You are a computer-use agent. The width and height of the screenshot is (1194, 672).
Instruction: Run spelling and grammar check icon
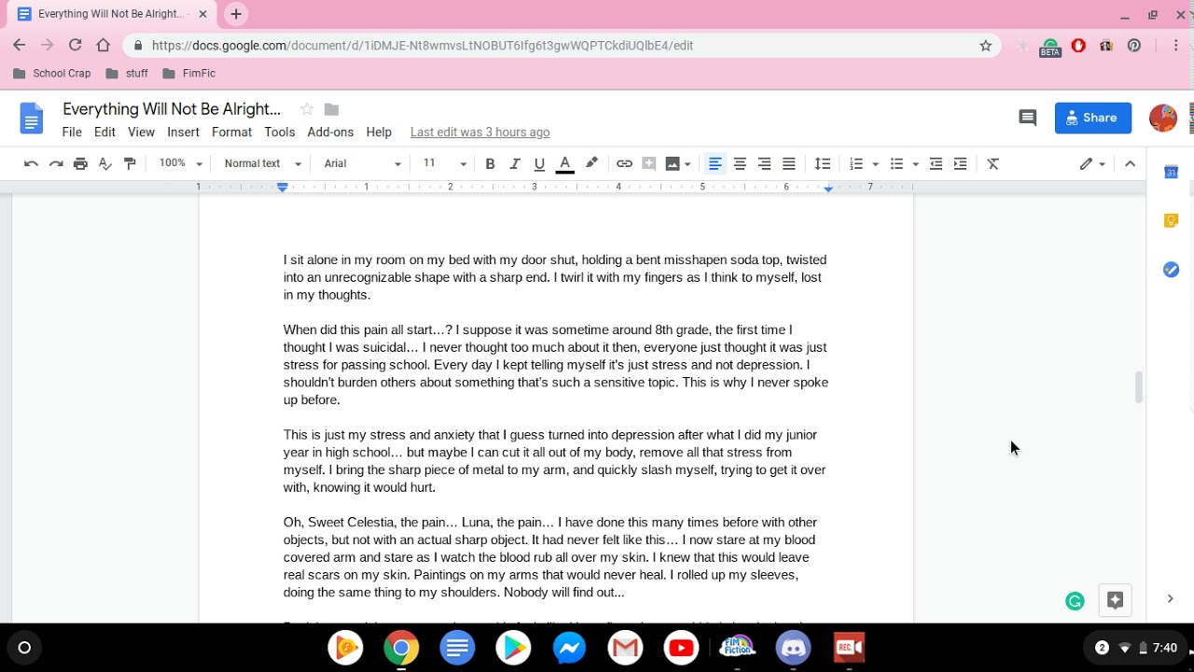click(x=105, y=163)
